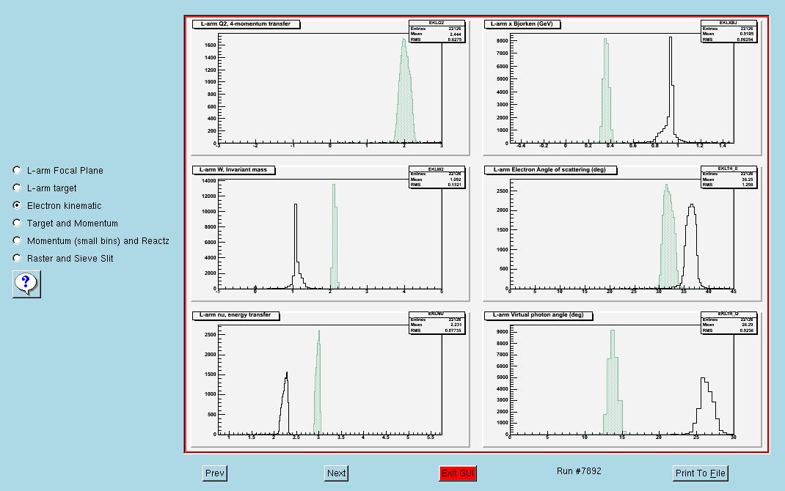Click the EKLTH_Q statistics box
Viewport: 785px width, 491px height.
[x=729, y=322]
